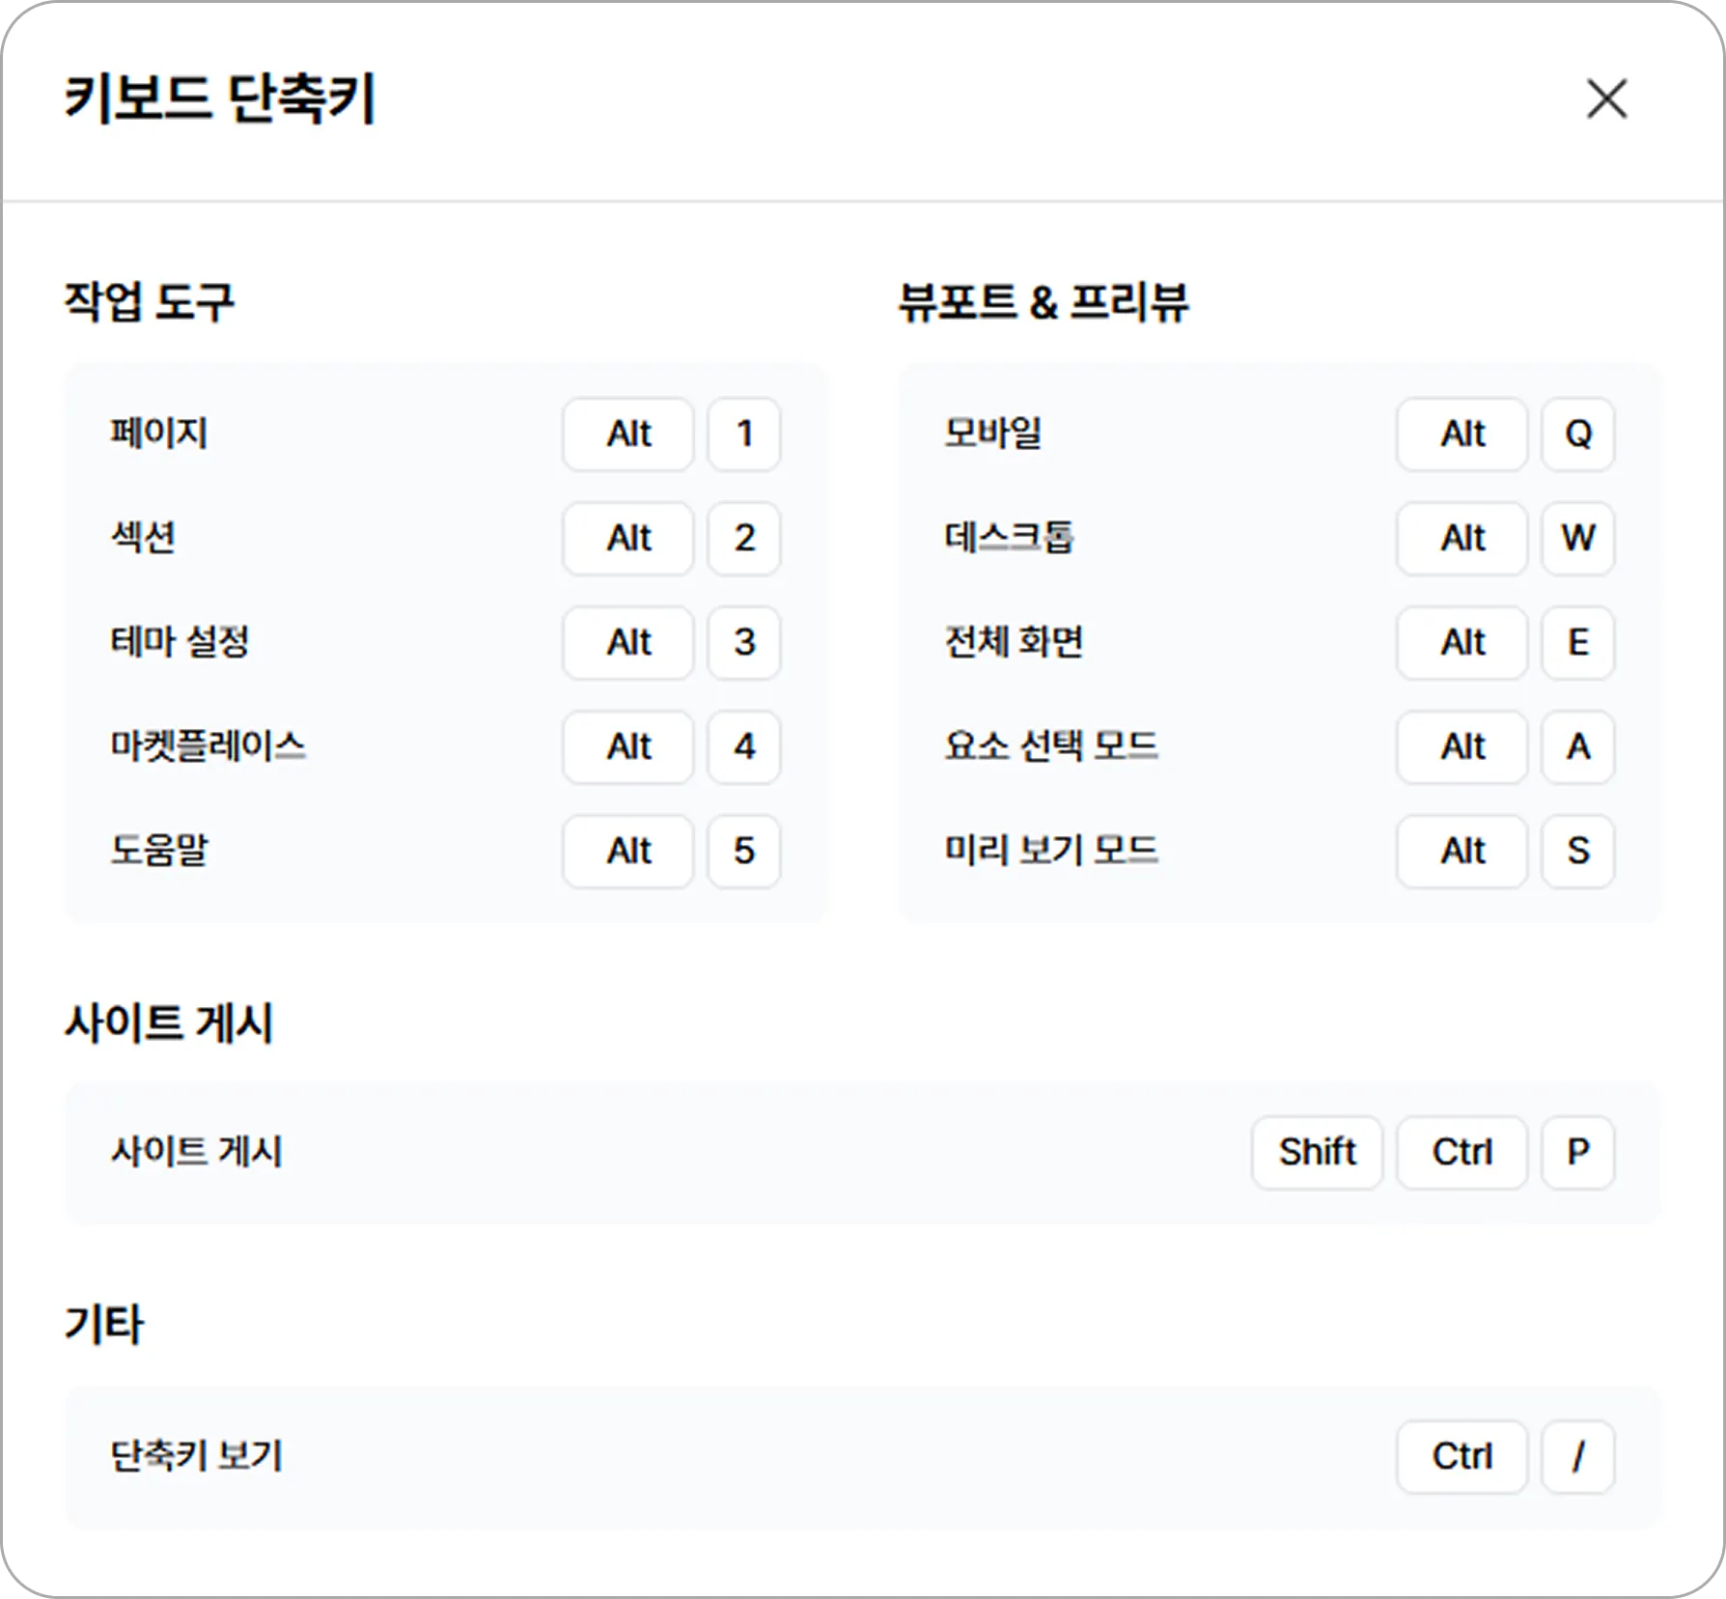Click the S key for 미리 보기 모드
This screenshot has height=1599, width=1726.
[1577, 852]
